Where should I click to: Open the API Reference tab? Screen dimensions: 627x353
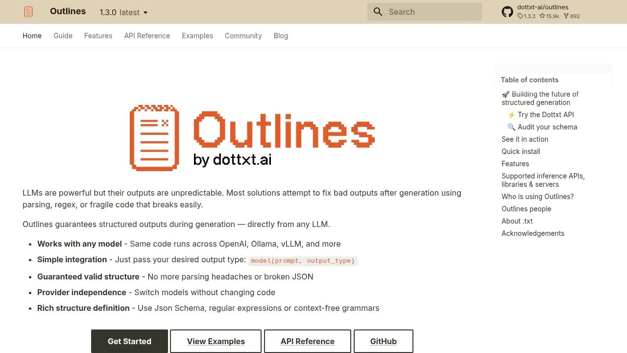coord(147,36)
